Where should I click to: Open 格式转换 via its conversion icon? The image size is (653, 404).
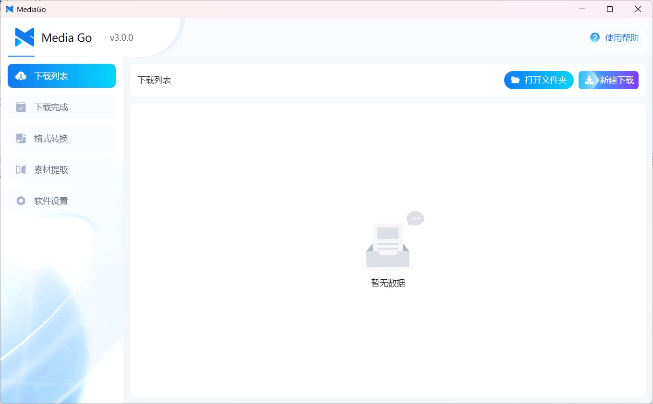point(20,138)
